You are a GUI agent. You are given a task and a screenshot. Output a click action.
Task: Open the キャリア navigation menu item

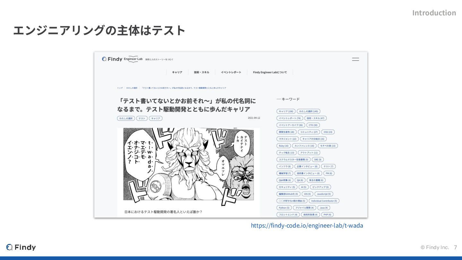point(177,72)
